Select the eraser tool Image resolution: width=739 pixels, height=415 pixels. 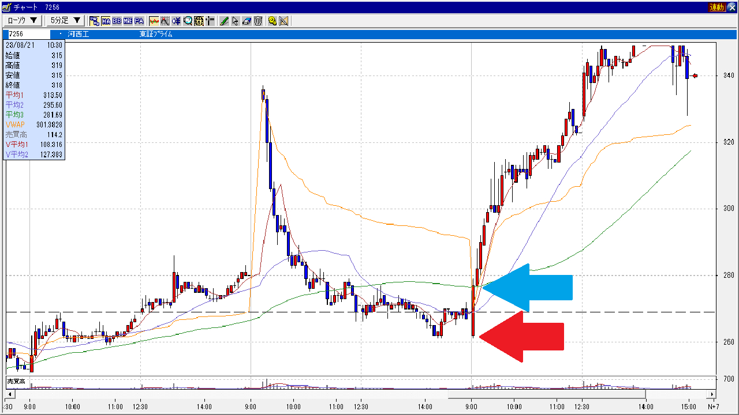click(x=247, y=21)
